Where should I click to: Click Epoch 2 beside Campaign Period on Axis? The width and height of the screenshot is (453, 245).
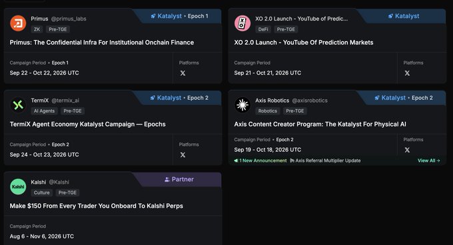[x=284, y=139]
